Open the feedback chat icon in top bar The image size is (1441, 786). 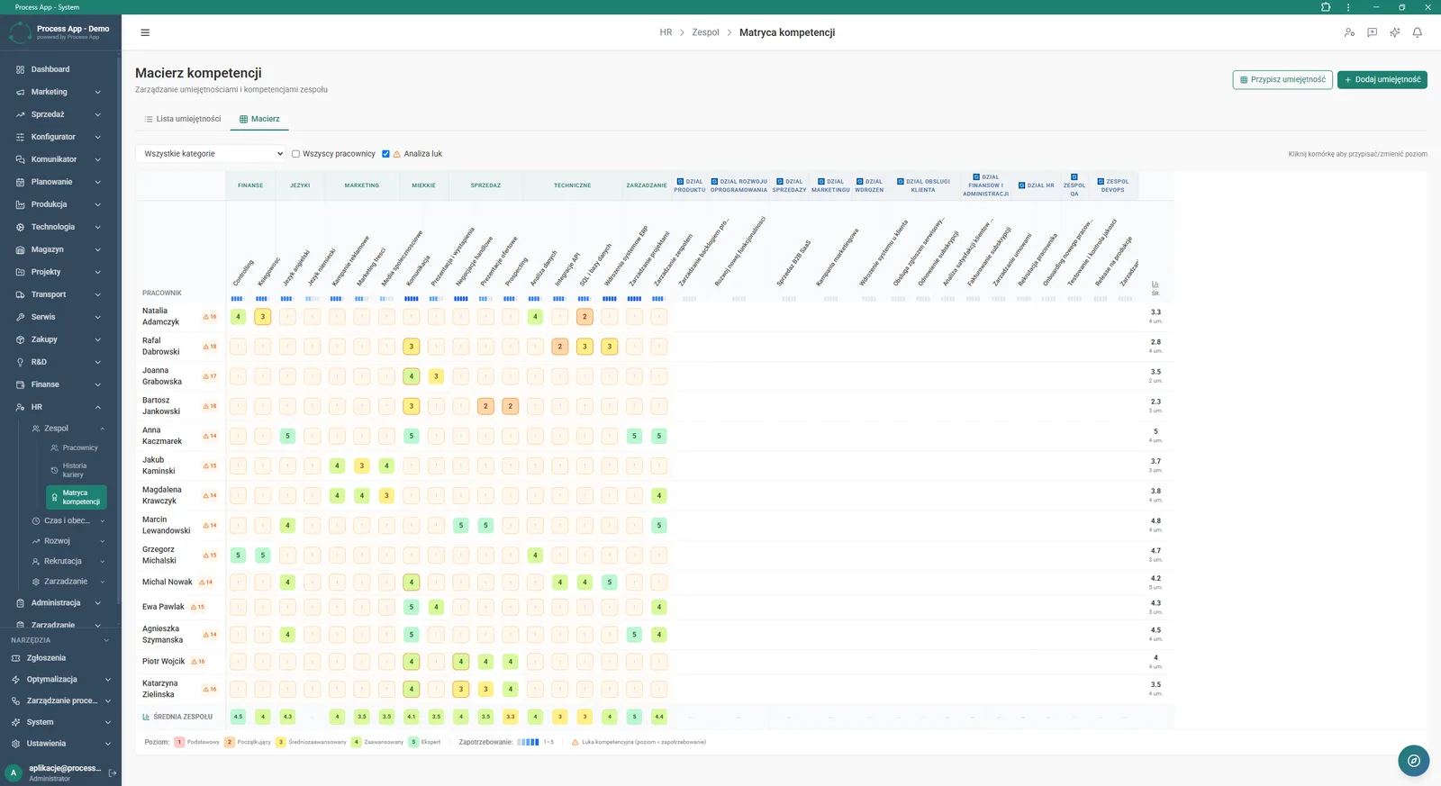(x=1372, y=32)
